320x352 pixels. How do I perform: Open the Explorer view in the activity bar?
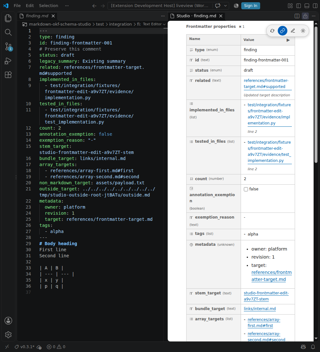pos(8,18)
